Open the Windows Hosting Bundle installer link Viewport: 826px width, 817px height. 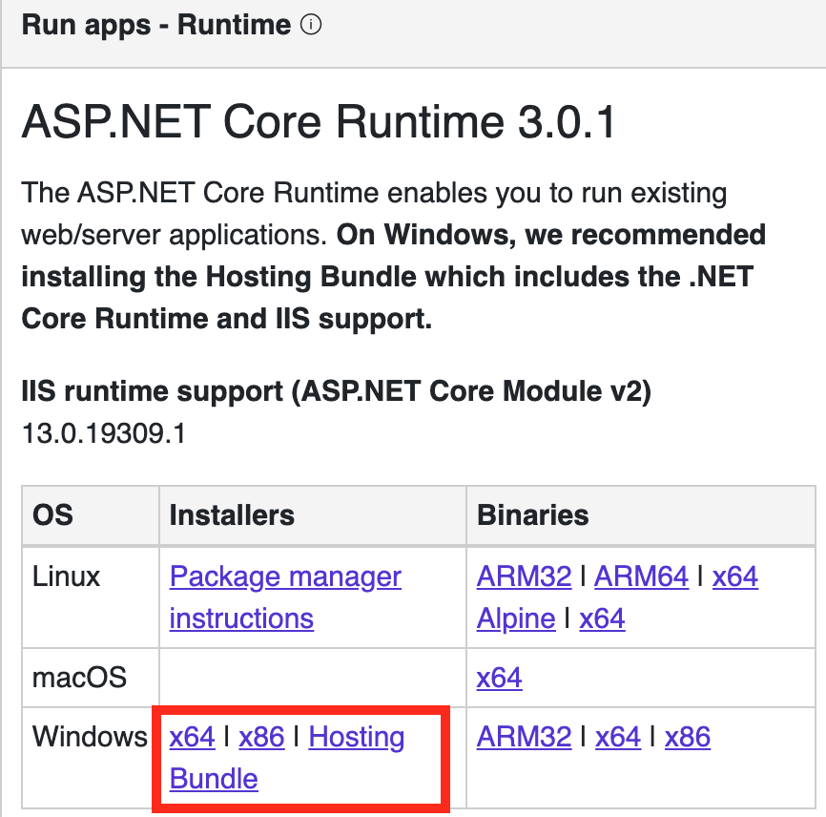[287, 758]
